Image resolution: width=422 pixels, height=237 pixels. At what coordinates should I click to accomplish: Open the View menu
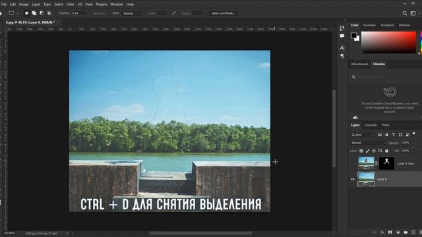(89, 5)
